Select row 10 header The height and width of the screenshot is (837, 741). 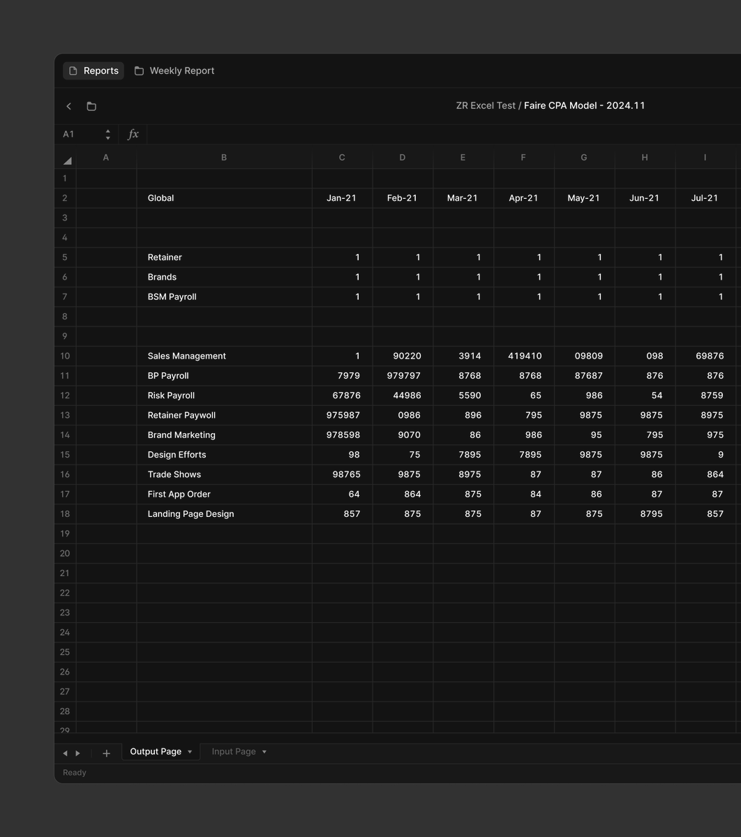(65, 356)
